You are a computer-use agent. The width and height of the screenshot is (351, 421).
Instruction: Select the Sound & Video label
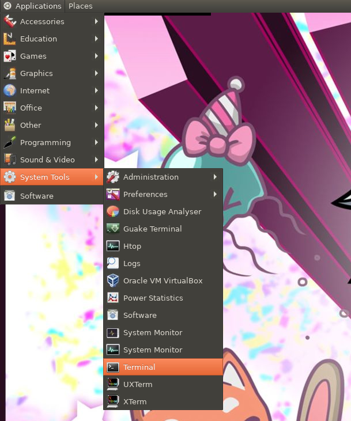(x=47, y=160)
